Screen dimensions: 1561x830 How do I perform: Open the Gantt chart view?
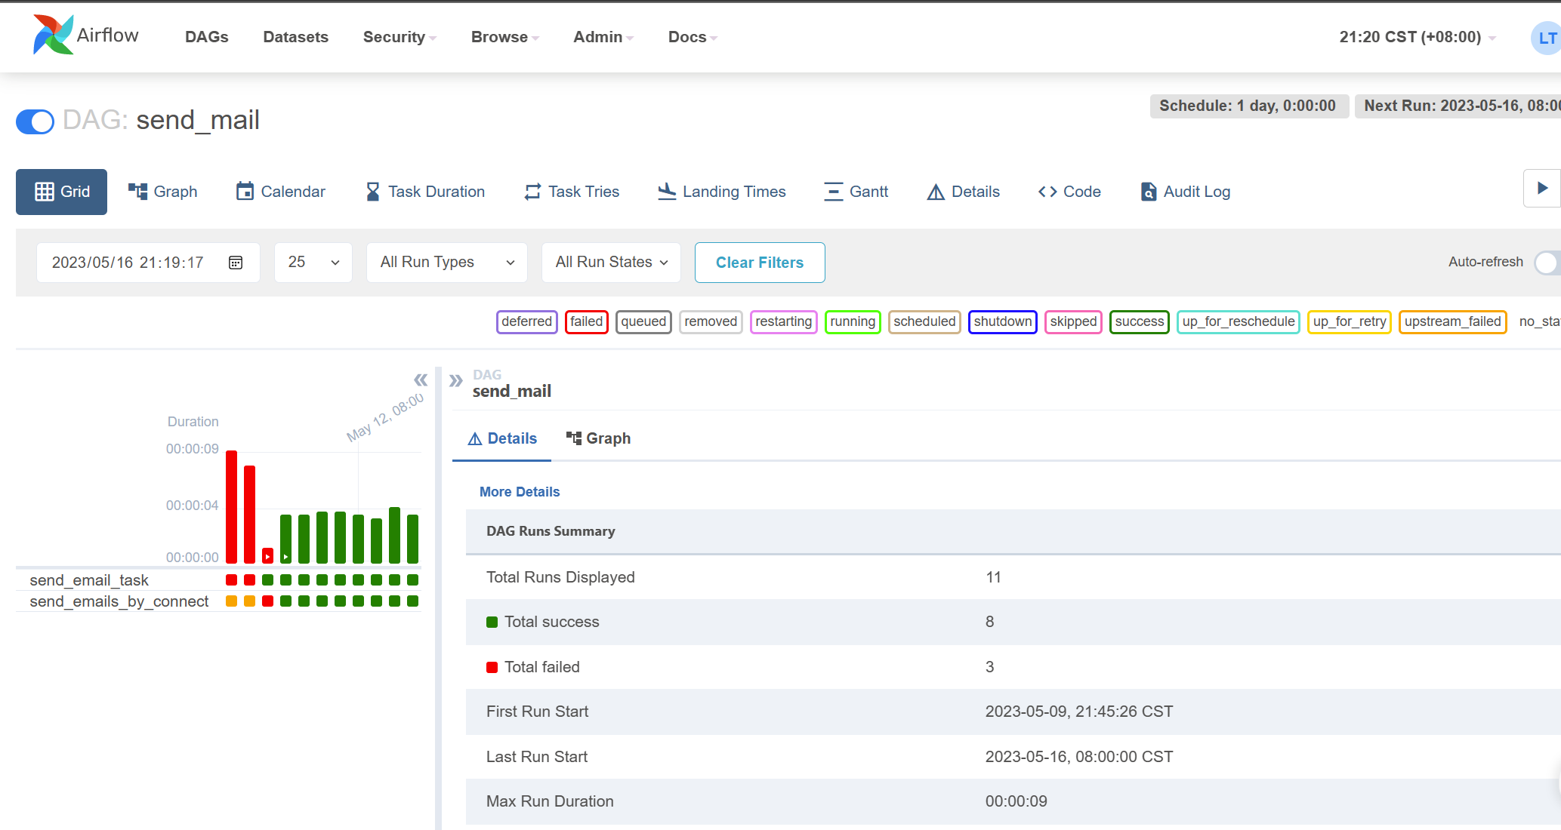(x=856, y=192)
